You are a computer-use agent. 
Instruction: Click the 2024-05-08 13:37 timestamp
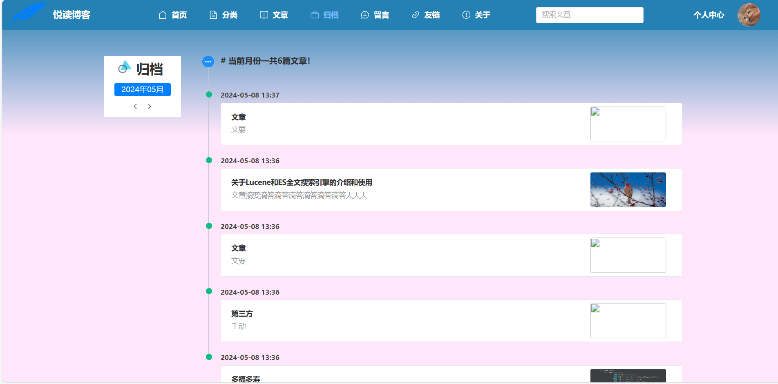coord(250,95)
